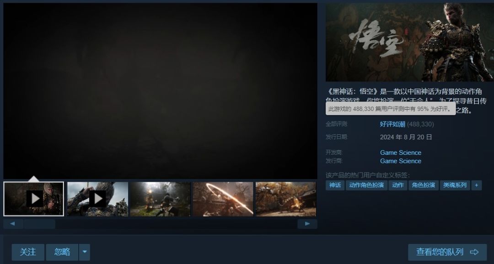Click the 全部评测 label

click(x=337, y=124)
